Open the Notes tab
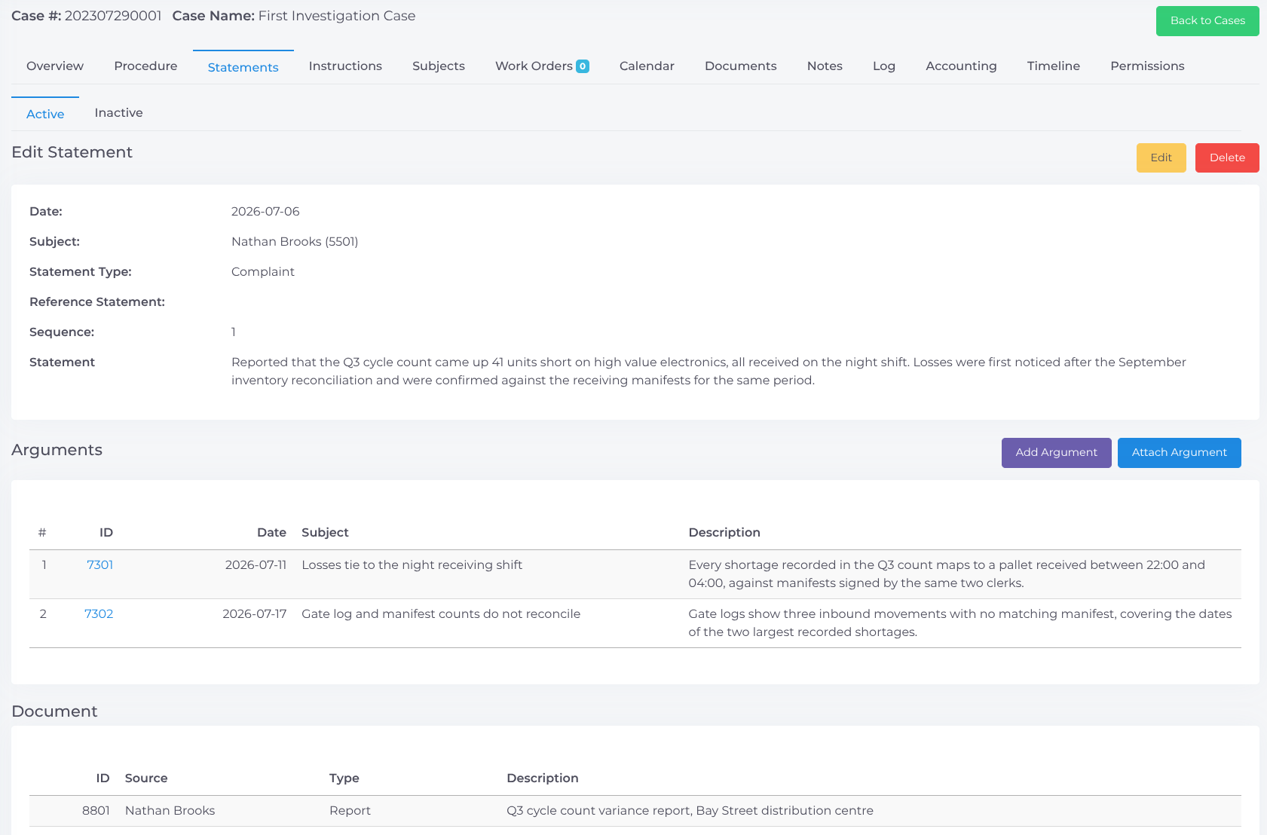The height and width of the screenshot is (835, 1267). 825,66
